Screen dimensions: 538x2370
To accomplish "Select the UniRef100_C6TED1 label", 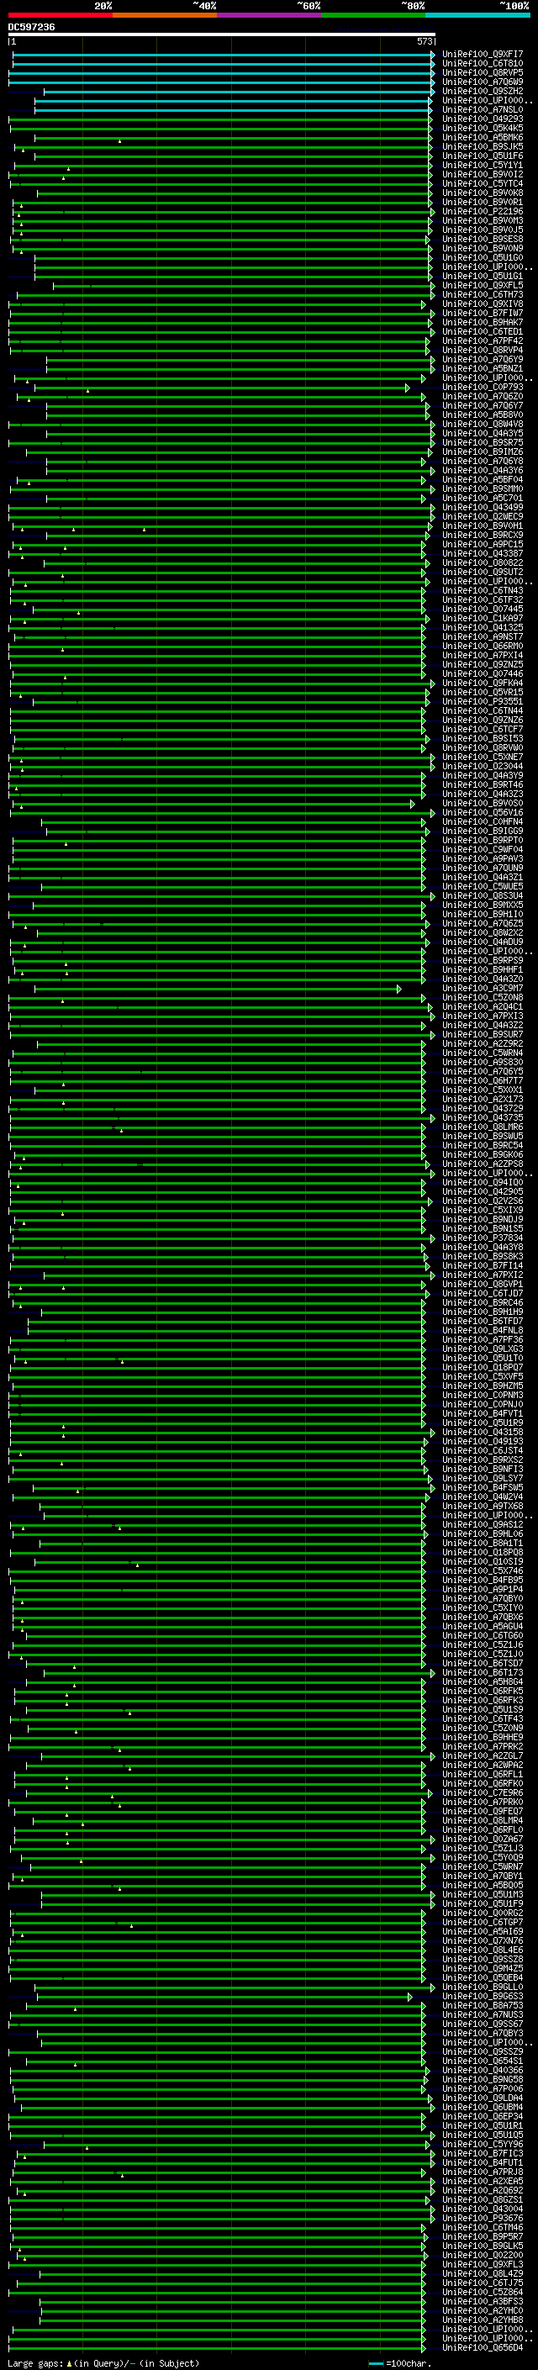I will [x=483, y=331].
